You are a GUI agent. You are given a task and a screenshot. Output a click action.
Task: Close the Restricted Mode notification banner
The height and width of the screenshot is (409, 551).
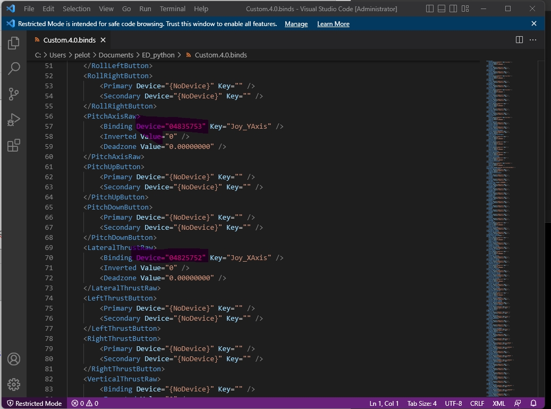click(534, 24)
